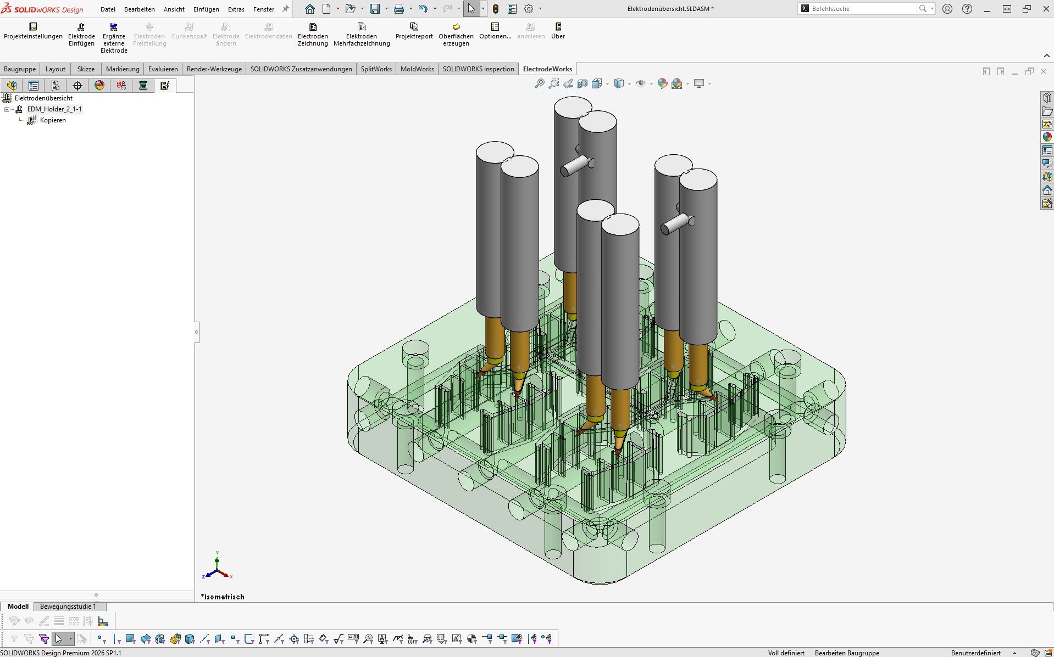The image size is (1054, 657).
Task: Toggle the multi-color clear all filters funnel
Action: (44, 639)
